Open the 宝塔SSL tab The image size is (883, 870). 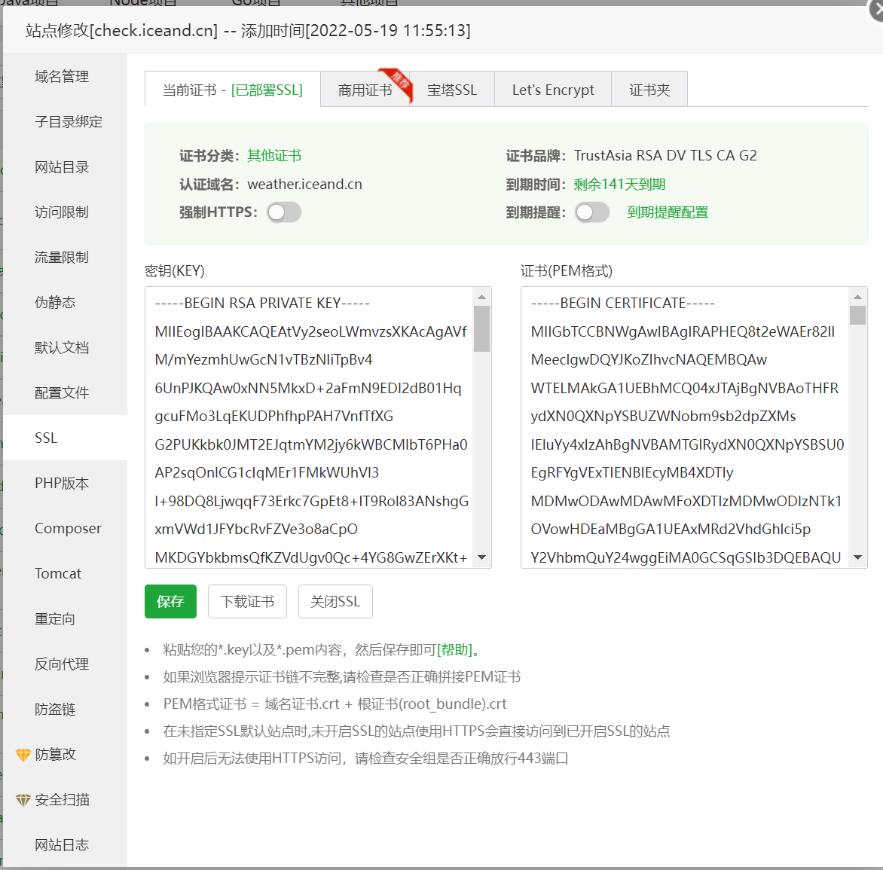[452, 90]
